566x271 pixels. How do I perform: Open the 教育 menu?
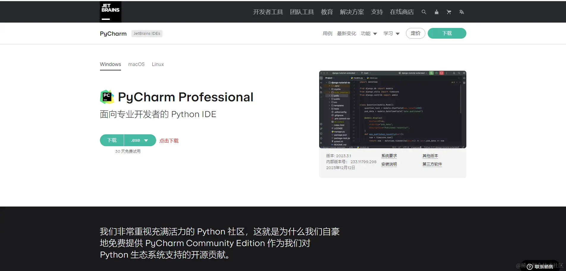click(327, 12)
